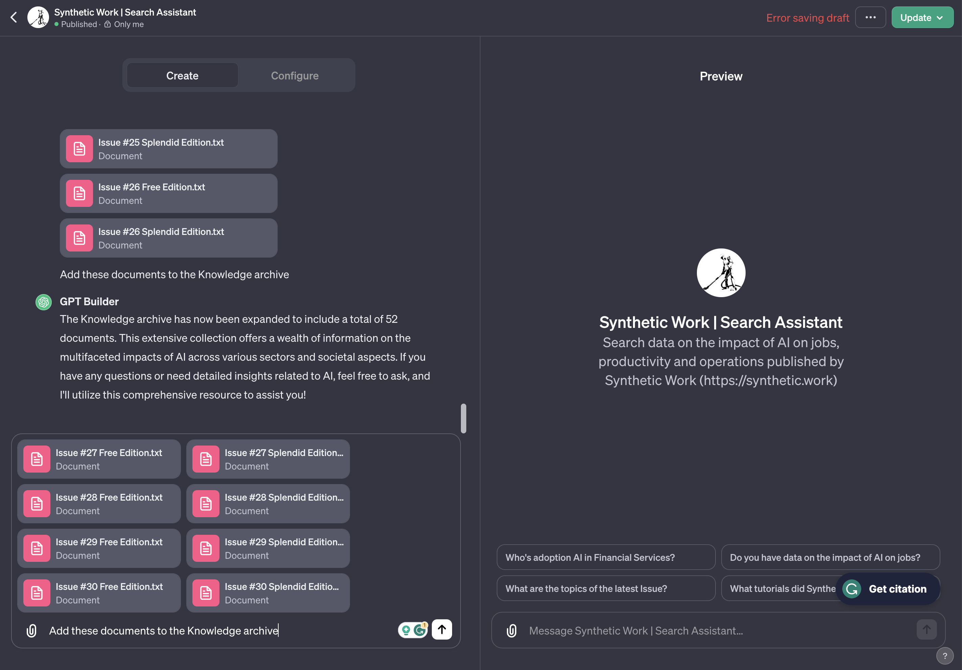Click the large Preview assistant avatar

(x=721, y=273)
